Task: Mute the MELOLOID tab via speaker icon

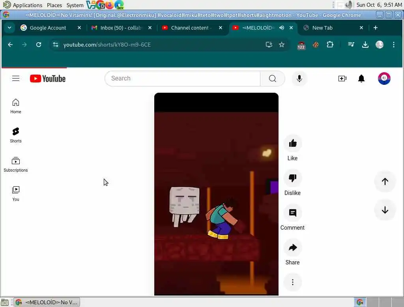Action: click(282, 28)
